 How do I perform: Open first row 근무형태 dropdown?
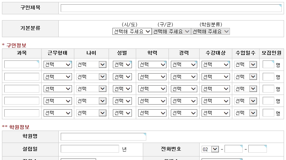[x=58, y=65]
